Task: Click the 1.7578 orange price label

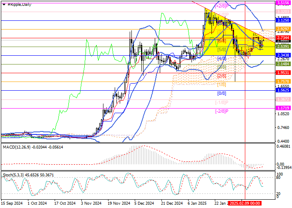Action: [x=283, y=82]
